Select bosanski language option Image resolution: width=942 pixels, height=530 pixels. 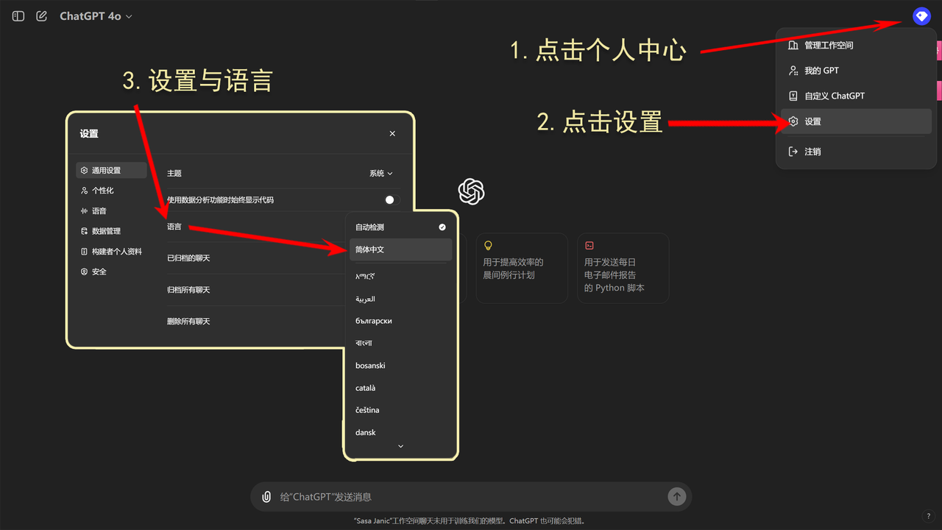(x=401, y=366)
